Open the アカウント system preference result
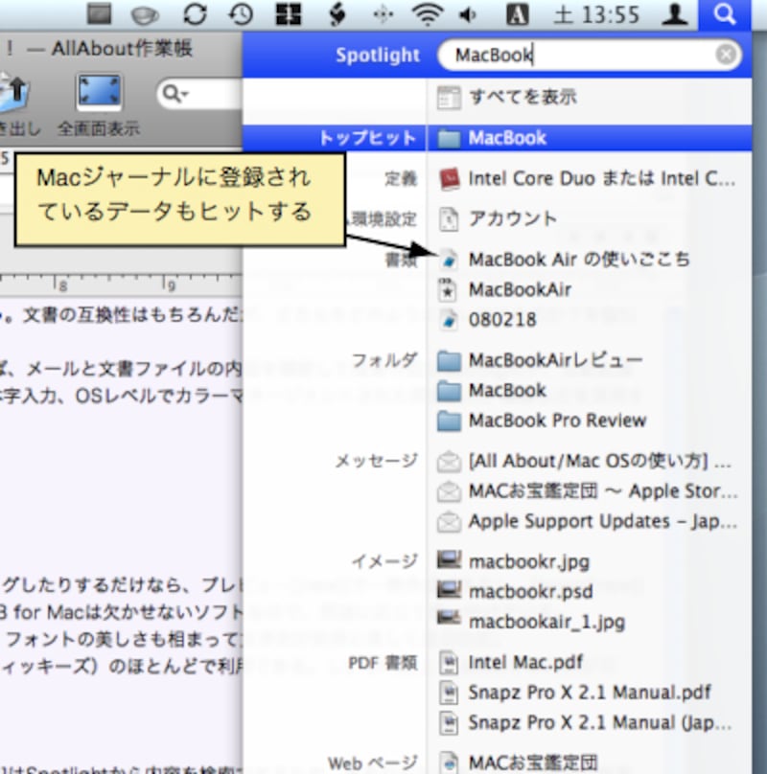The height and width of the screenshot is (774, 767). [512, 218]
